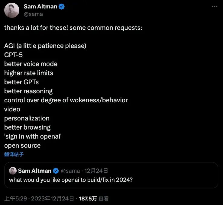View the 187.5万 查看 view count
The image size is (223, 205).
click(x=94, y=198)
